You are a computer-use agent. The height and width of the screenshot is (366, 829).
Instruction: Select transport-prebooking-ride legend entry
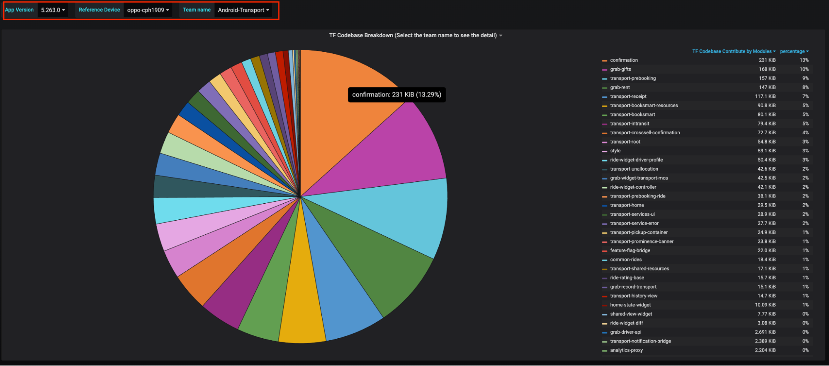coord(637,196)
